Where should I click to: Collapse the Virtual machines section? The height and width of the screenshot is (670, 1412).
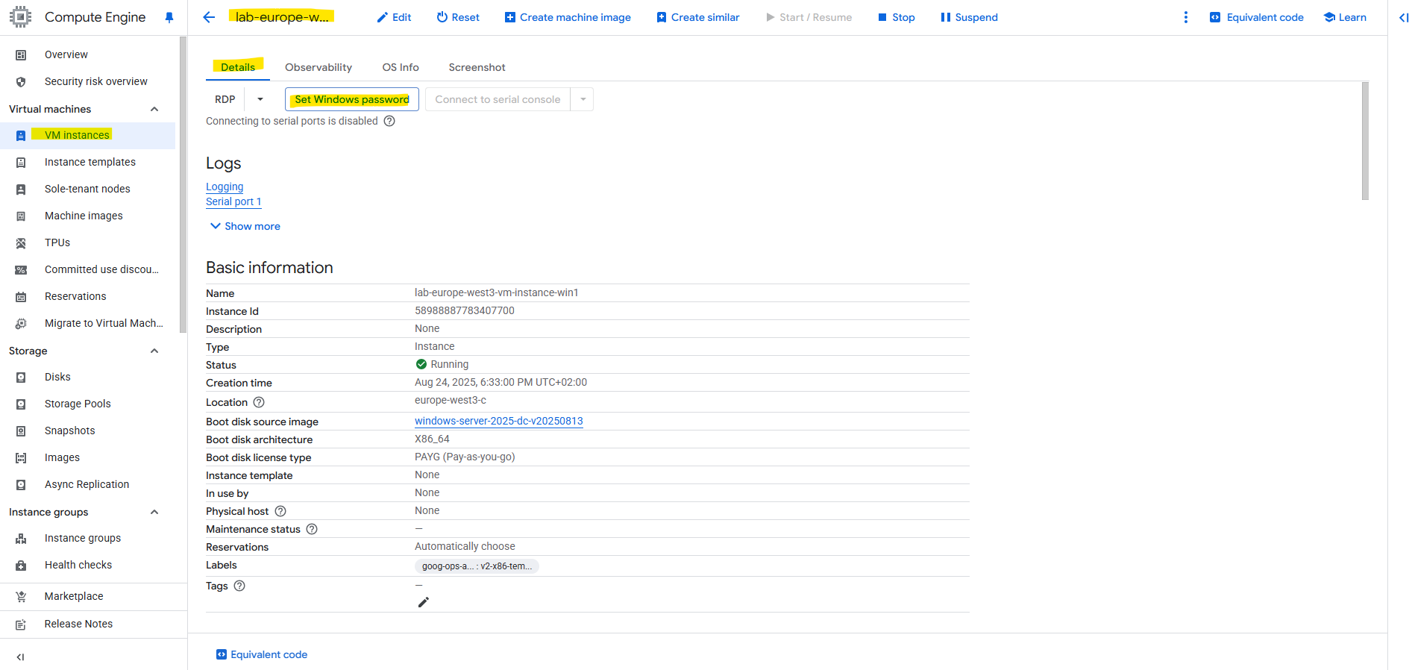coord(154,109)
